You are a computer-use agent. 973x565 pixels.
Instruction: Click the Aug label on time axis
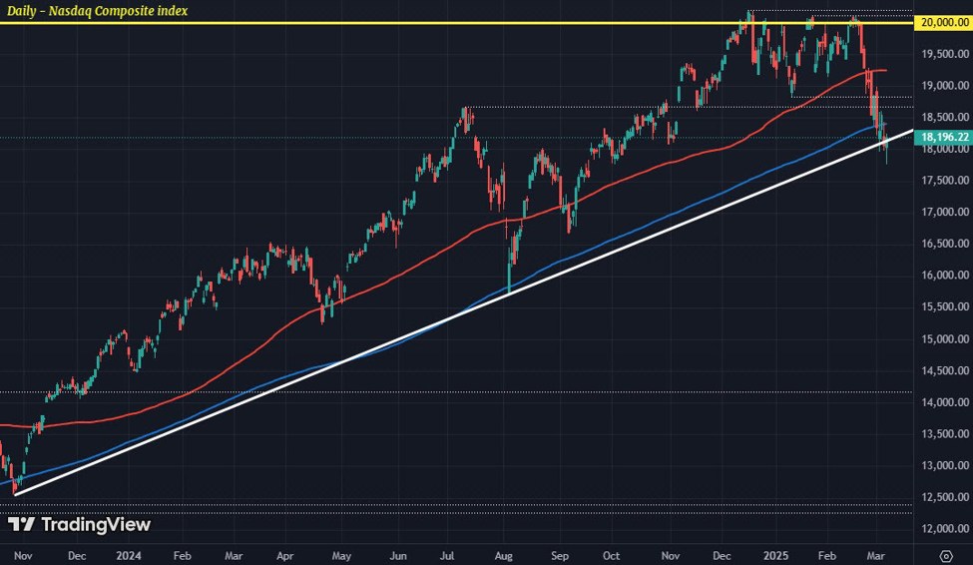pyautogui.click(x=503, y=553)
